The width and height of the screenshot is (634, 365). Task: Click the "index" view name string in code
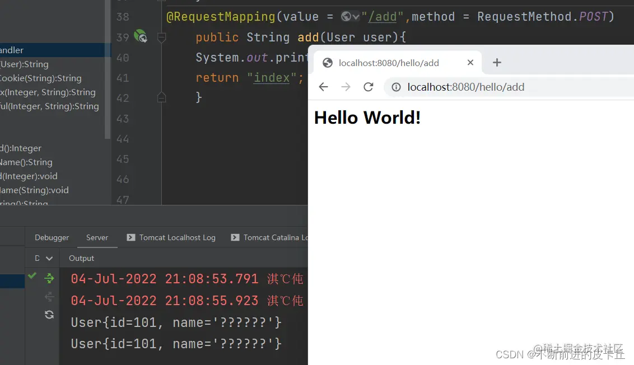(x=272, y=78)
